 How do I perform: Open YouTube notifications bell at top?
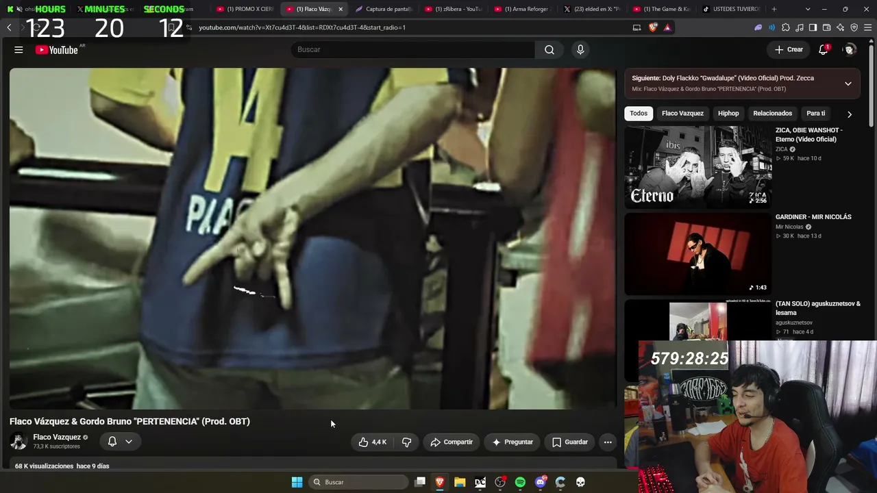tap(824, 49)
